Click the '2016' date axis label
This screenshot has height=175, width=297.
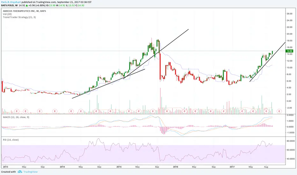[x=176, y=167]
